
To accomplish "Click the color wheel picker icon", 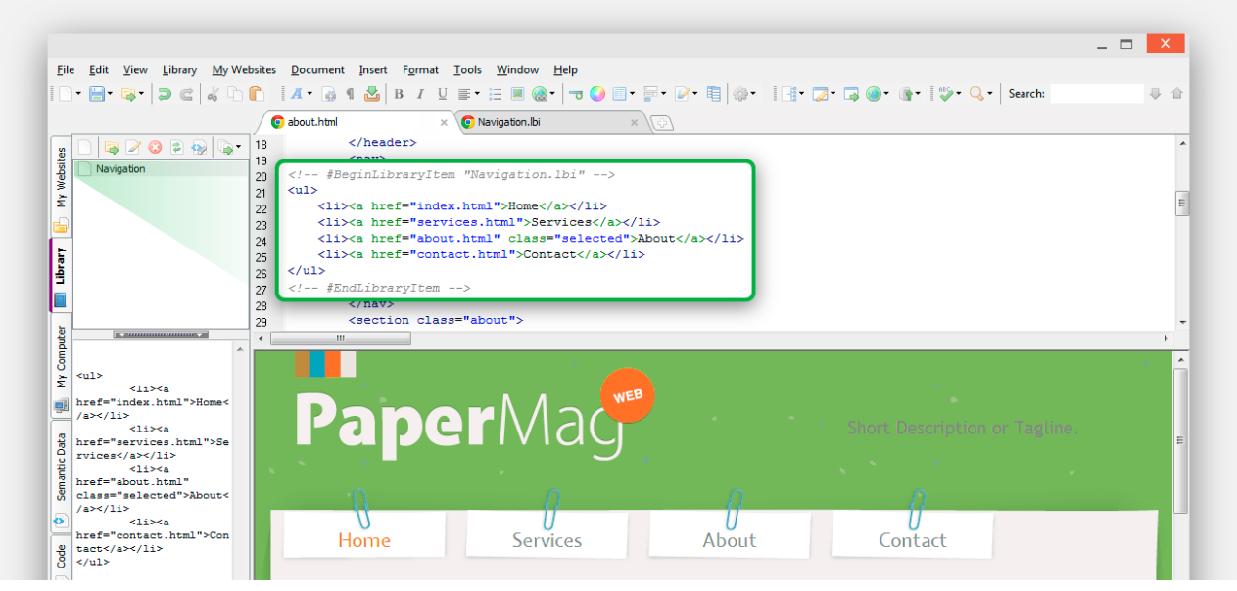I will (x=596, y=94).
